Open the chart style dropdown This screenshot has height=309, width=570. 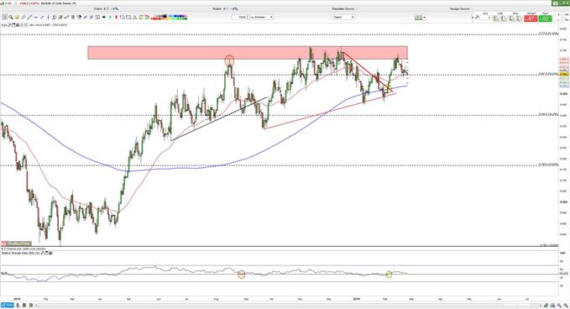pyautogui.click(x=421, y=17)
